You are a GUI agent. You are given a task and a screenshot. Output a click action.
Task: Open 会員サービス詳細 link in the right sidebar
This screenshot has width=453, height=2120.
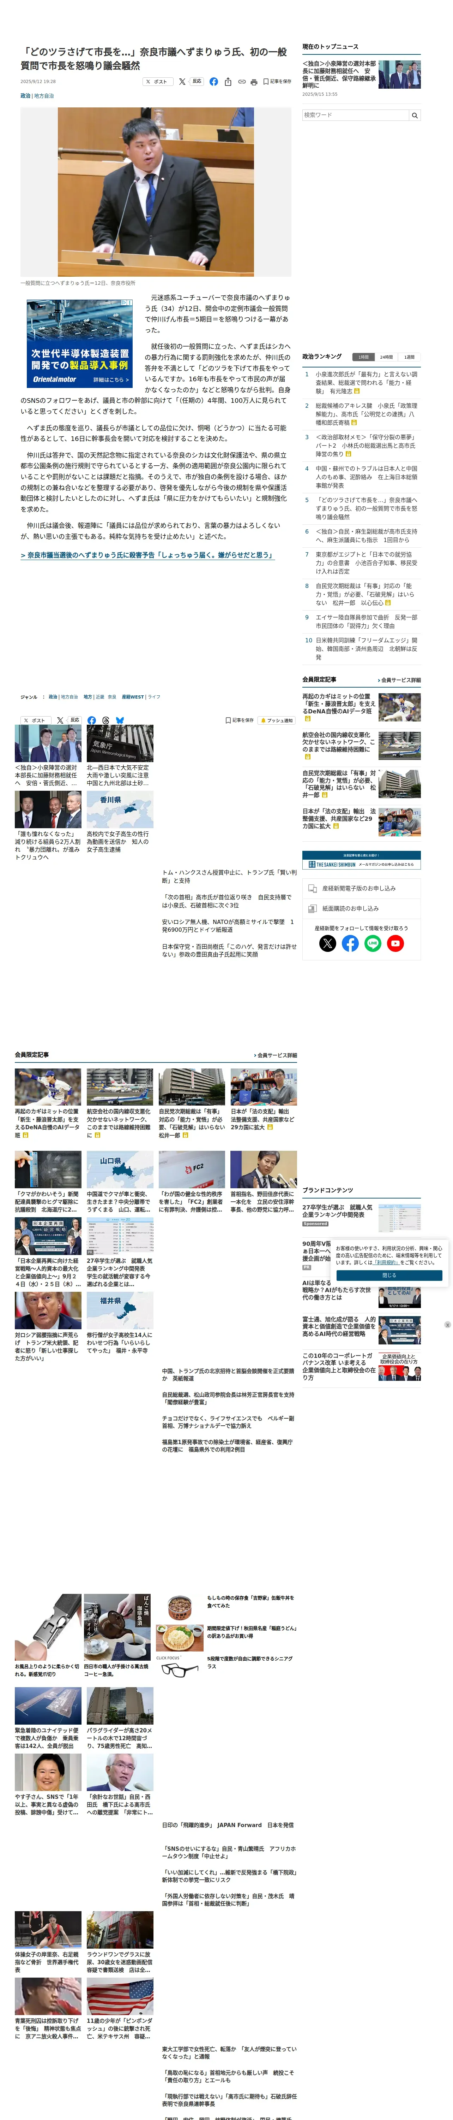coord(400,681)
